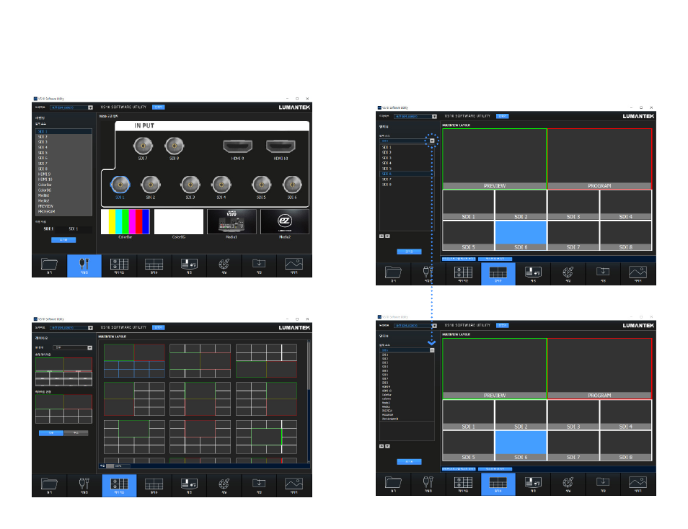Image resolution: width=688 pixels, height=529 pixels.
Task: Open the picture icon in the input window toolbar
Action: [294, 265]
